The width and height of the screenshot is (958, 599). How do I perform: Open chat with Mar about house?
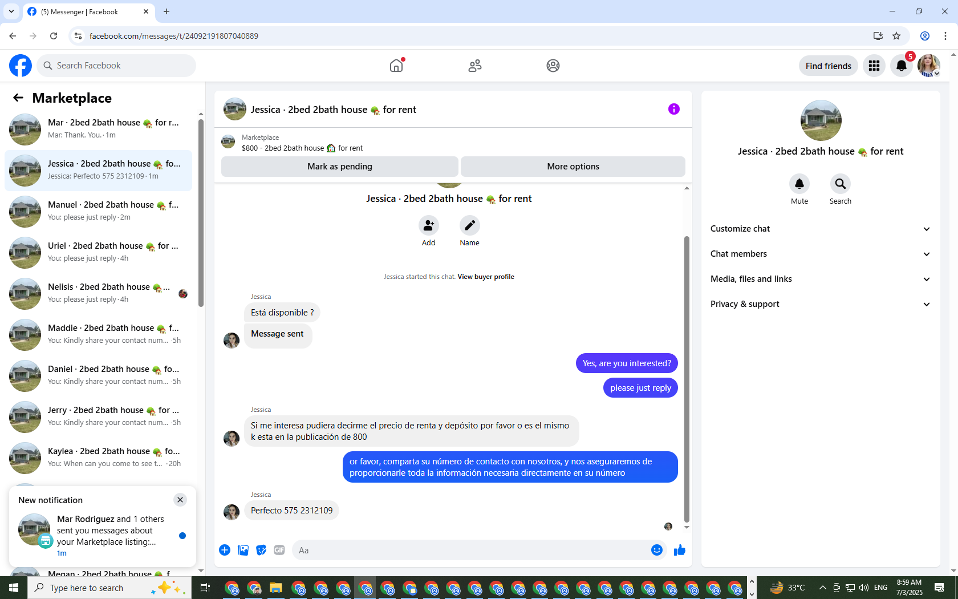point(98,129)
